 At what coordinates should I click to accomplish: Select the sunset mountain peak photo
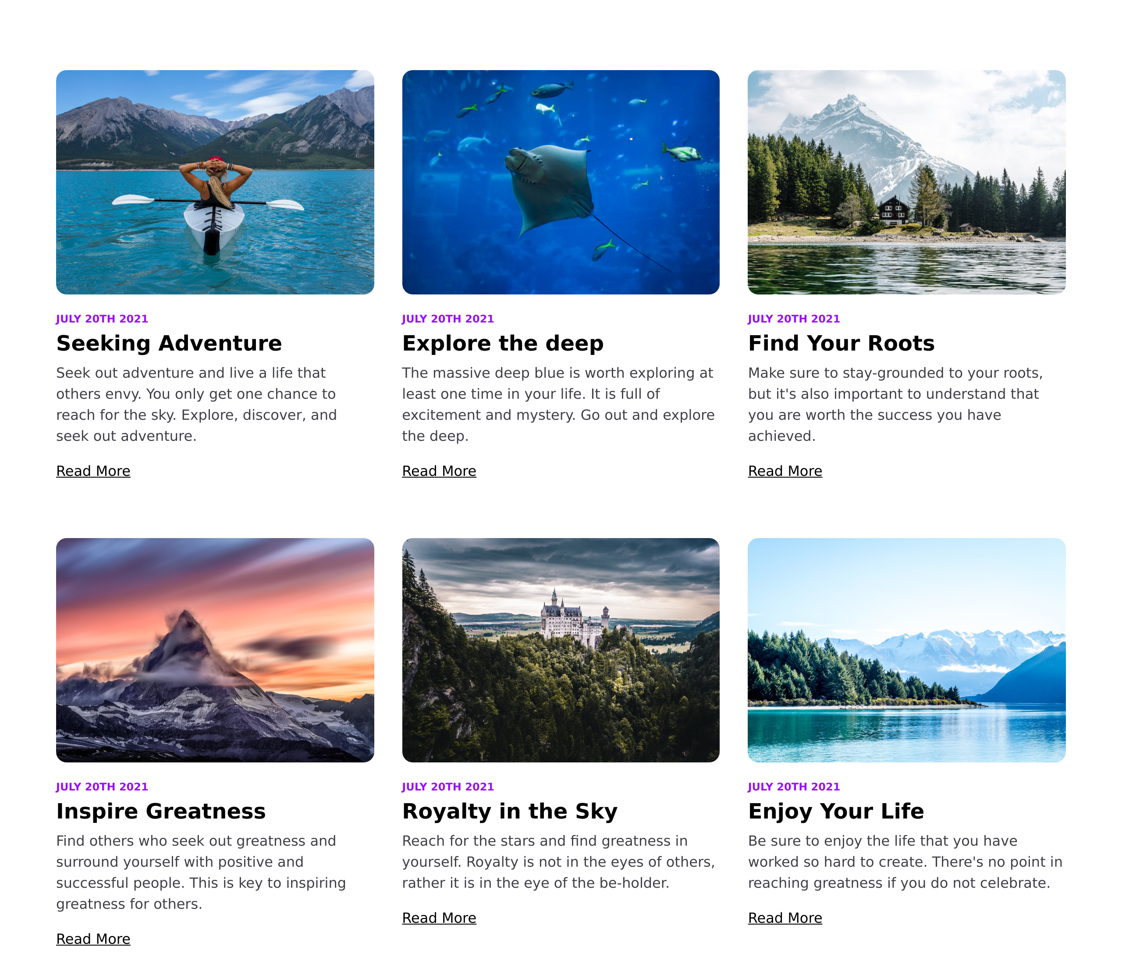tap(215, 650)
